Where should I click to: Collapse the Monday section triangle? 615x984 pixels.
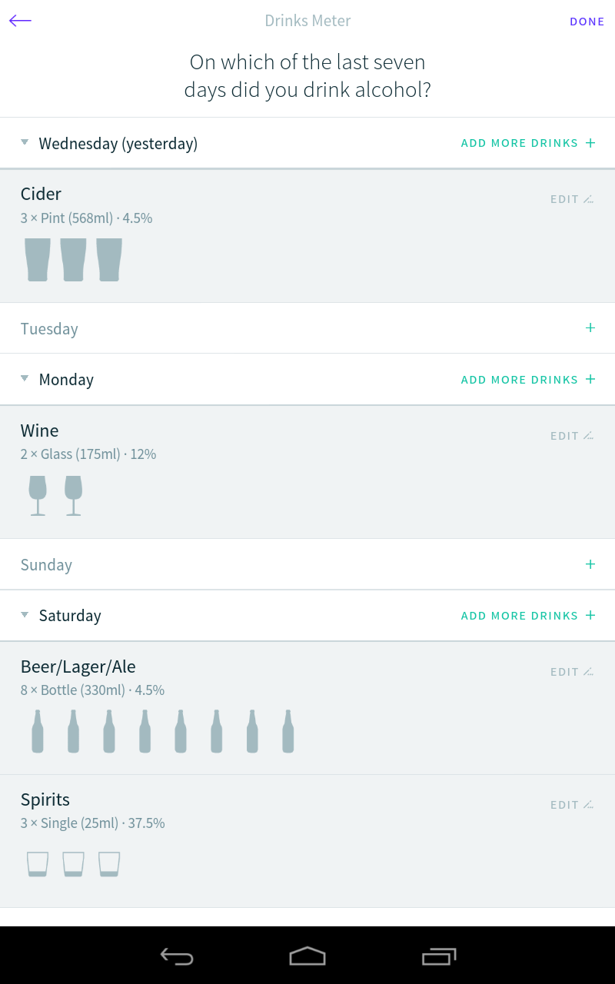tap(25, 378)
